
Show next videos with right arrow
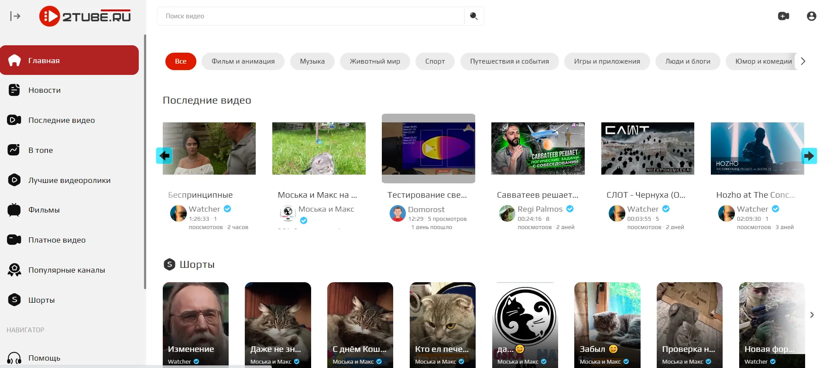[809, 155]
